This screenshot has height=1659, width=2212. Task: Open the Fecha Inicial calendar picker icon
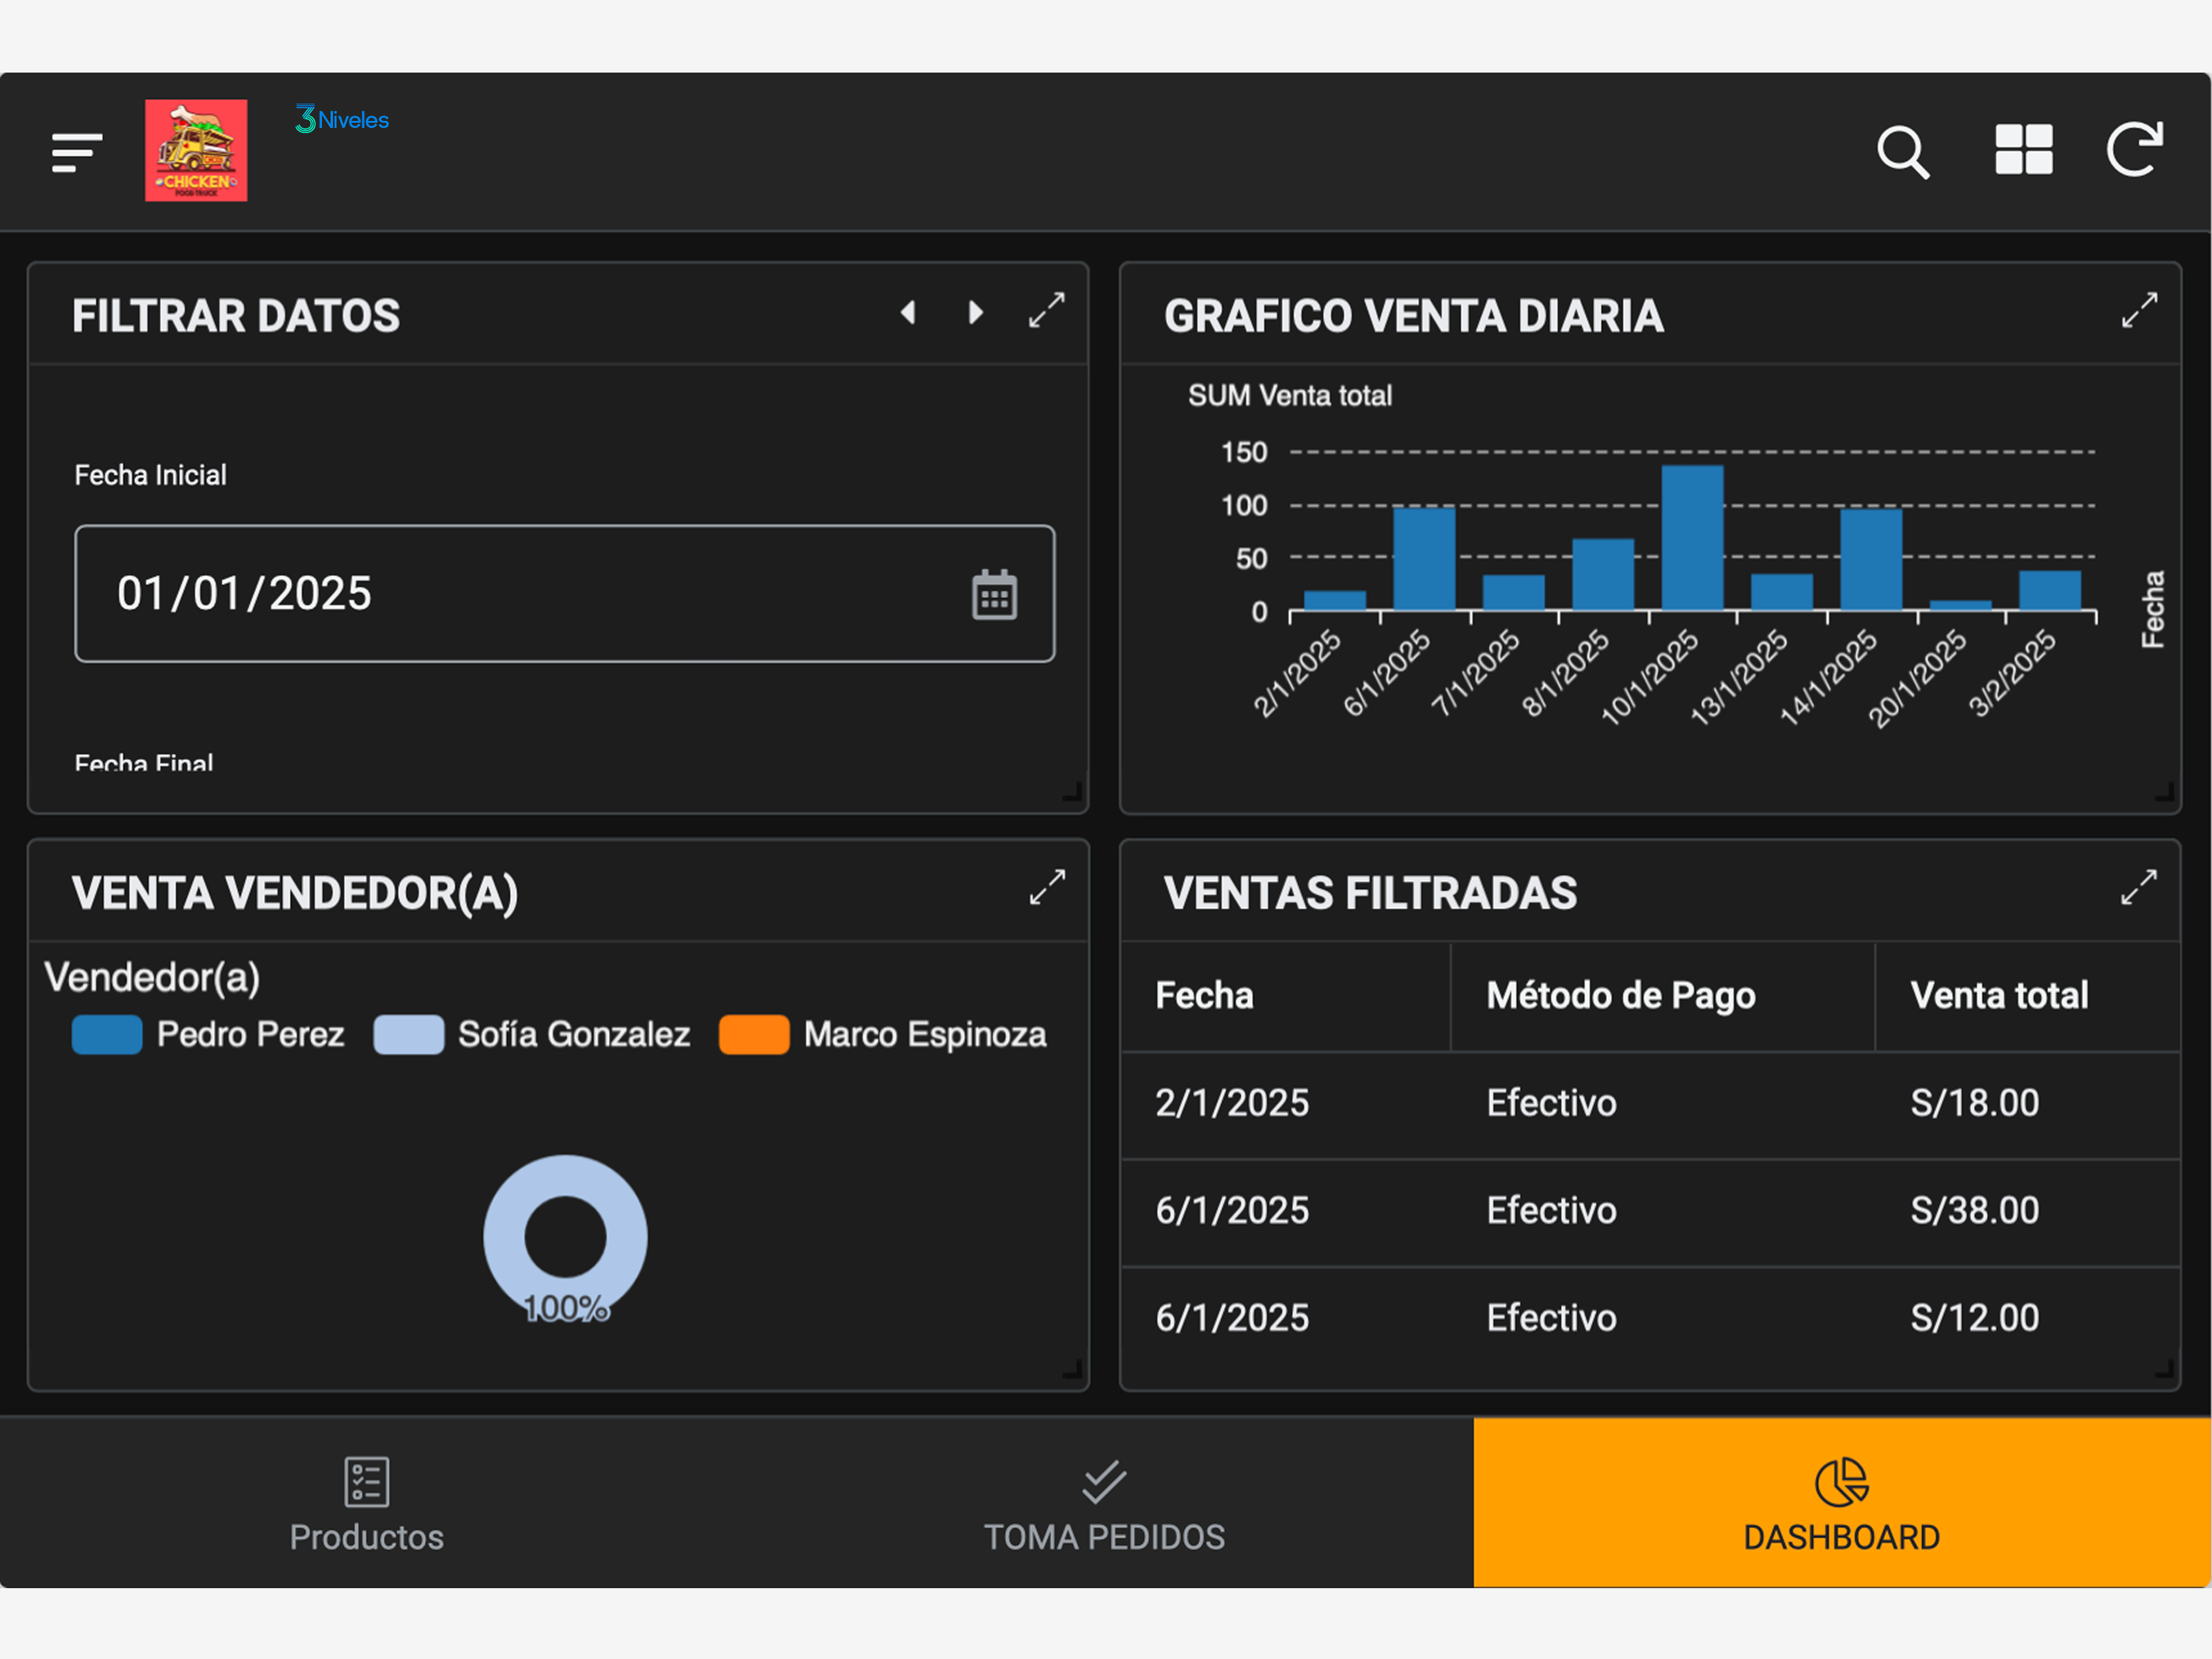click(994, 596)
